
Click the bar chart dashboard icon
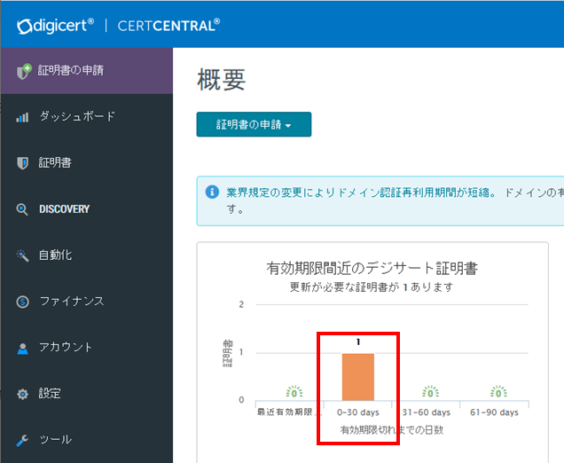click(22, 117)
